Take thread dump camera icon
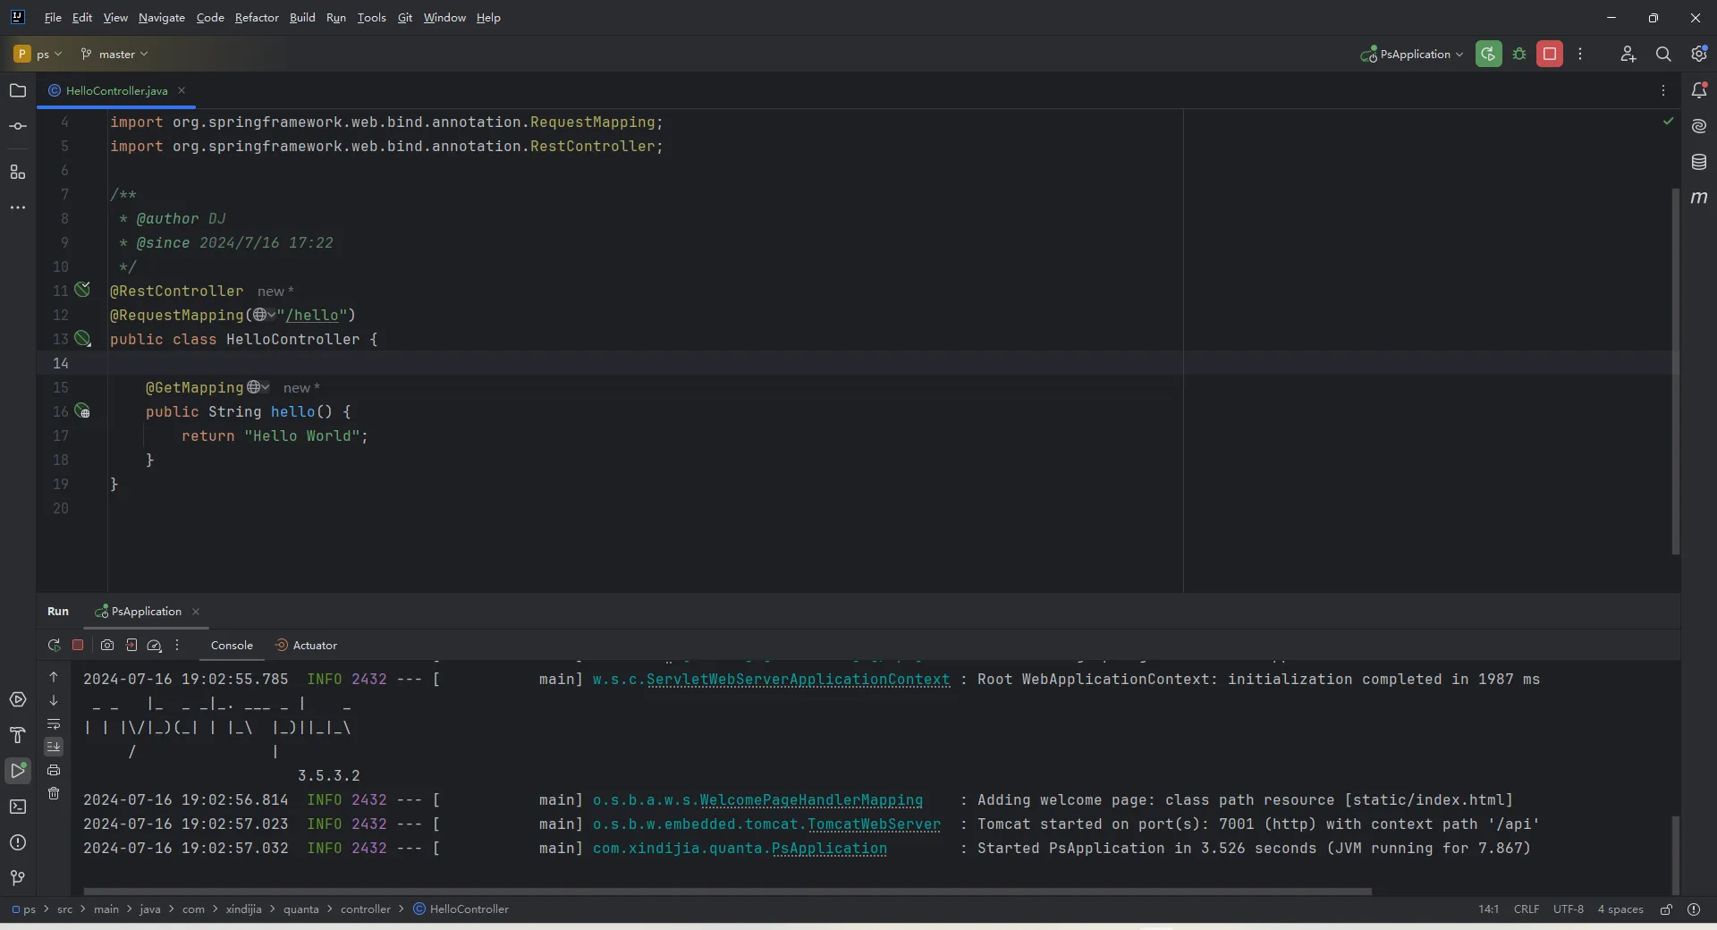Image resolution: width=1717 pixels, height=930 pixels. pos(107,645)
